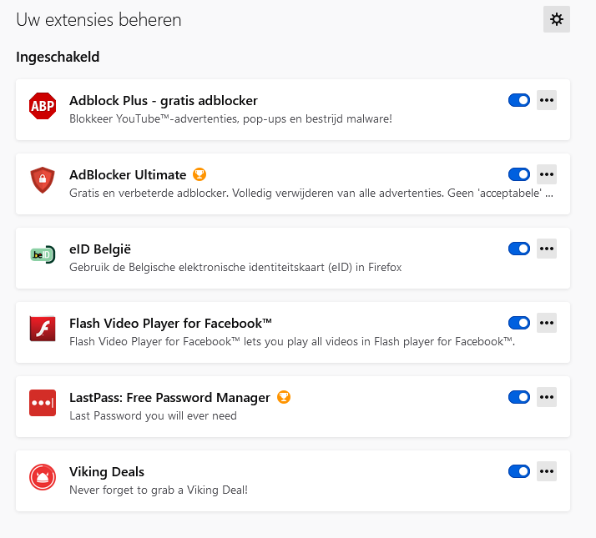Viewport: 596px width, 538px height.
Task: Toggle off Flash Video Player extension
Action: pos(519,323)
